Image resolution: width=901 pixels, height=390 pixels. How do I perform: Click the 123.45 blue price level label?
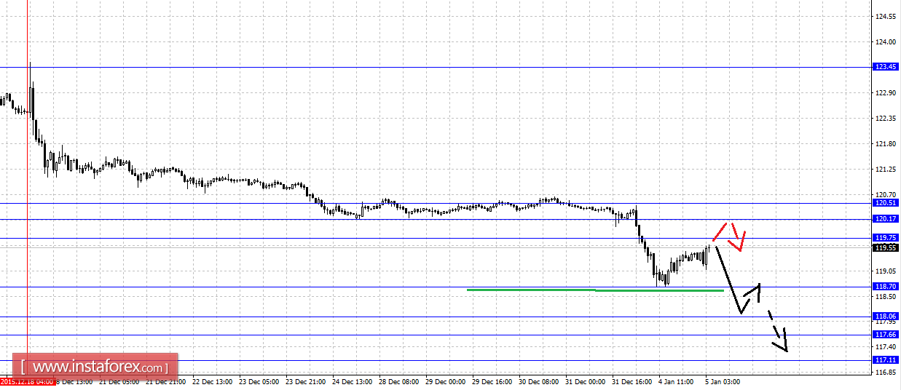(886, 67)
